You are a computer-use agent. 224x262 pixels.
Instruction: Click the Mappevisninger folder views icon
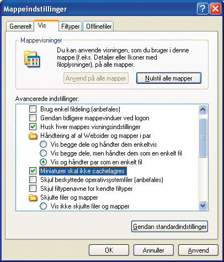coord(32,59)
